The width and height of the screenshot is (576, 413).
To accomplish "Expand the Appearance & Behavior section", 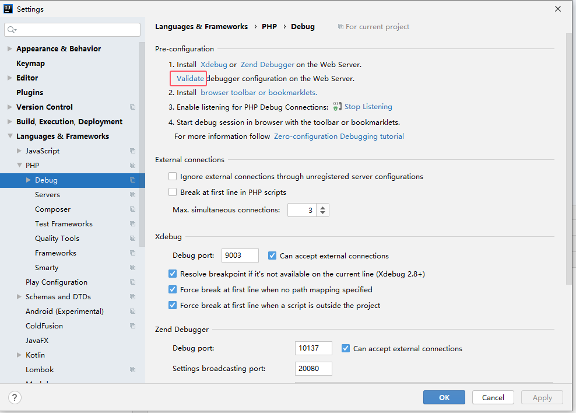I will [x=10, y=49].
